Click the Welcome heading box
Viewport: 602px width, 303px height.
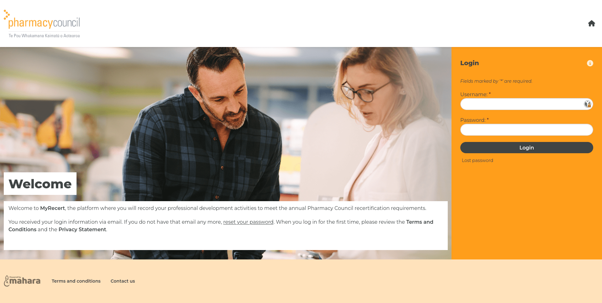pos(40,184)
